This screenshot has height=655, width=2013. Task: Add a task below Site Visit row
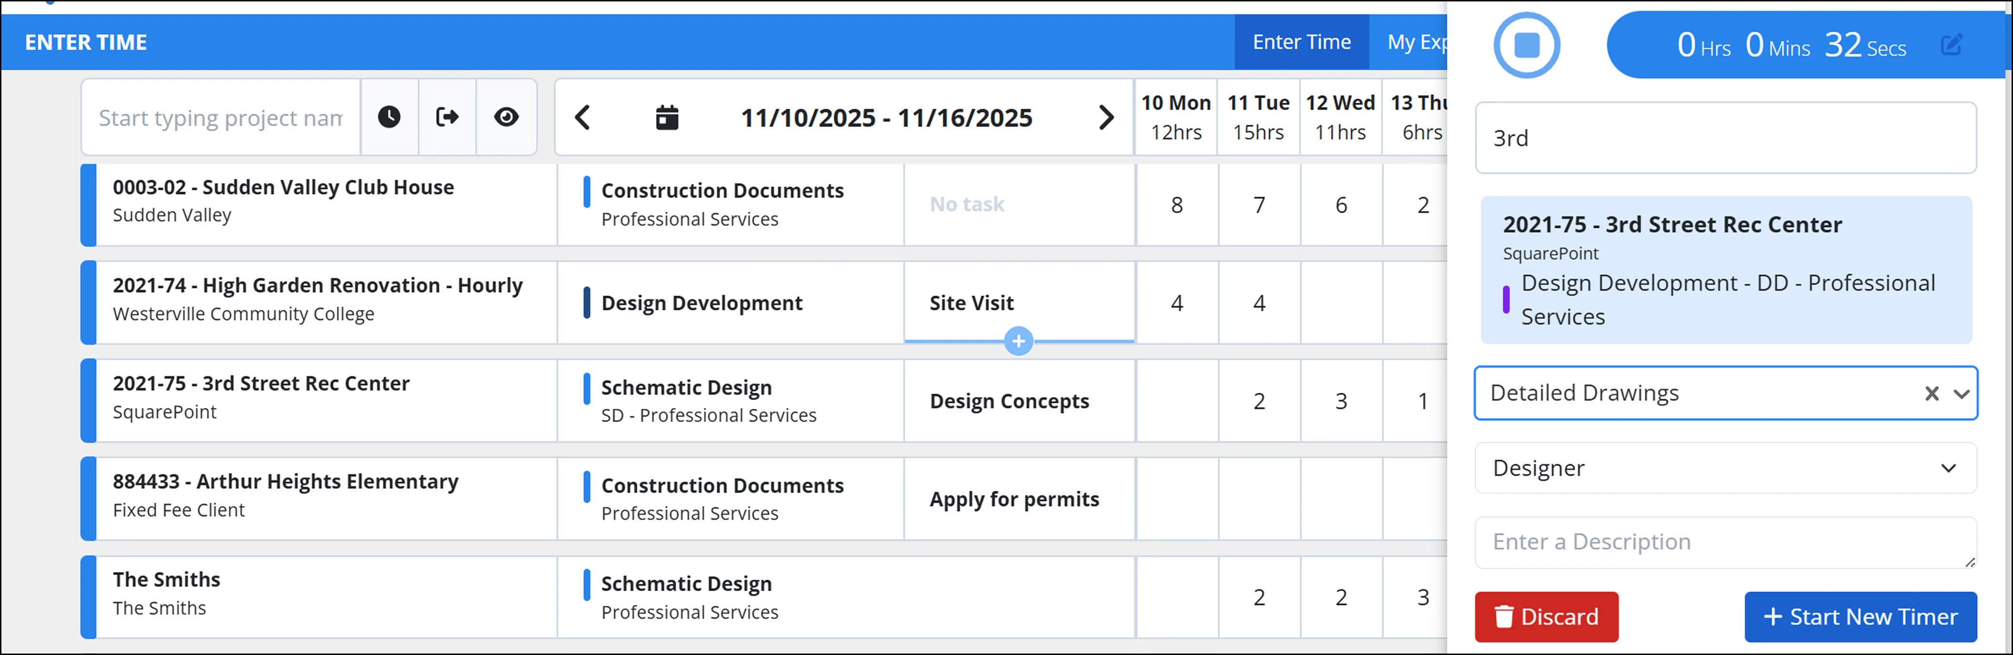(x=1018, y=341)
